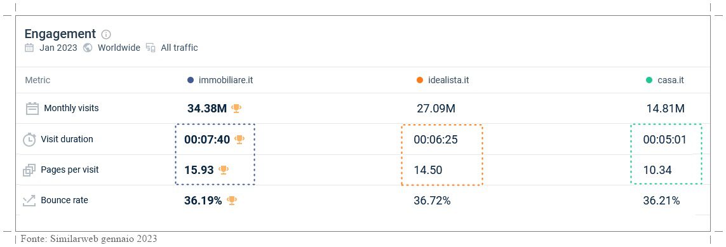Click the orange dot for idealista.it
This screenshot has height=247, width=726.
(420, 80)
